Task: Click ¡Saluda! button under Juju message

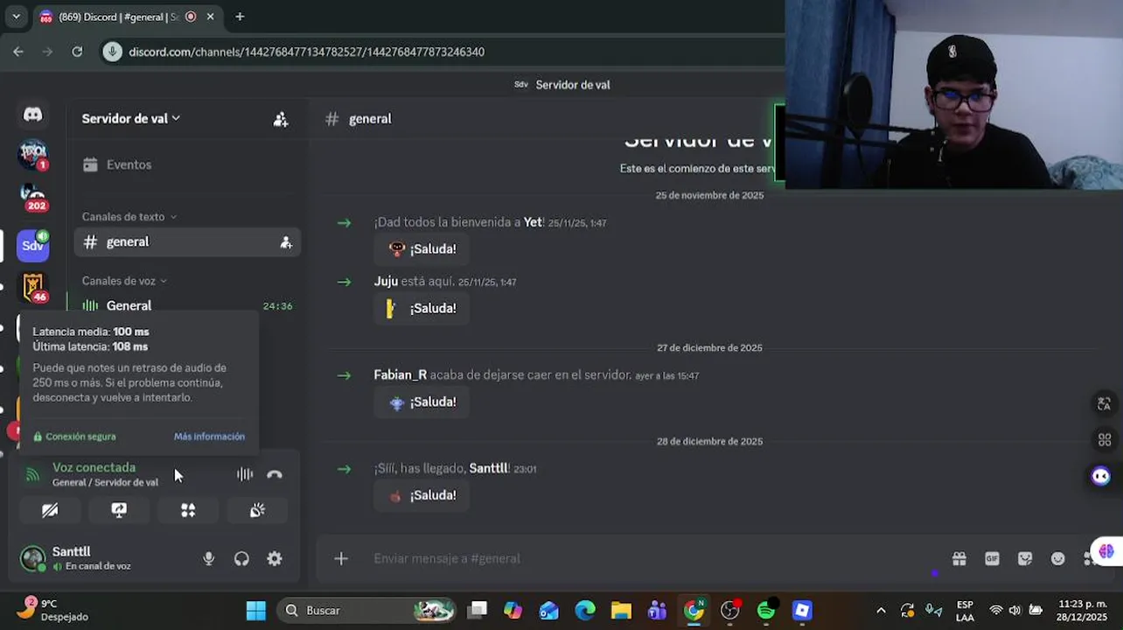Action: pyautogui.click(x=422, y=309)
